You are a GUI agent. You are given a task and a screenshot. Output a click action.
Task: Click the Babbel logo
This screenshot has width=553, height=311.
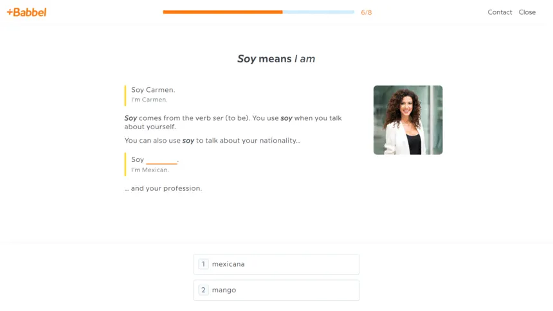[27, 12]
